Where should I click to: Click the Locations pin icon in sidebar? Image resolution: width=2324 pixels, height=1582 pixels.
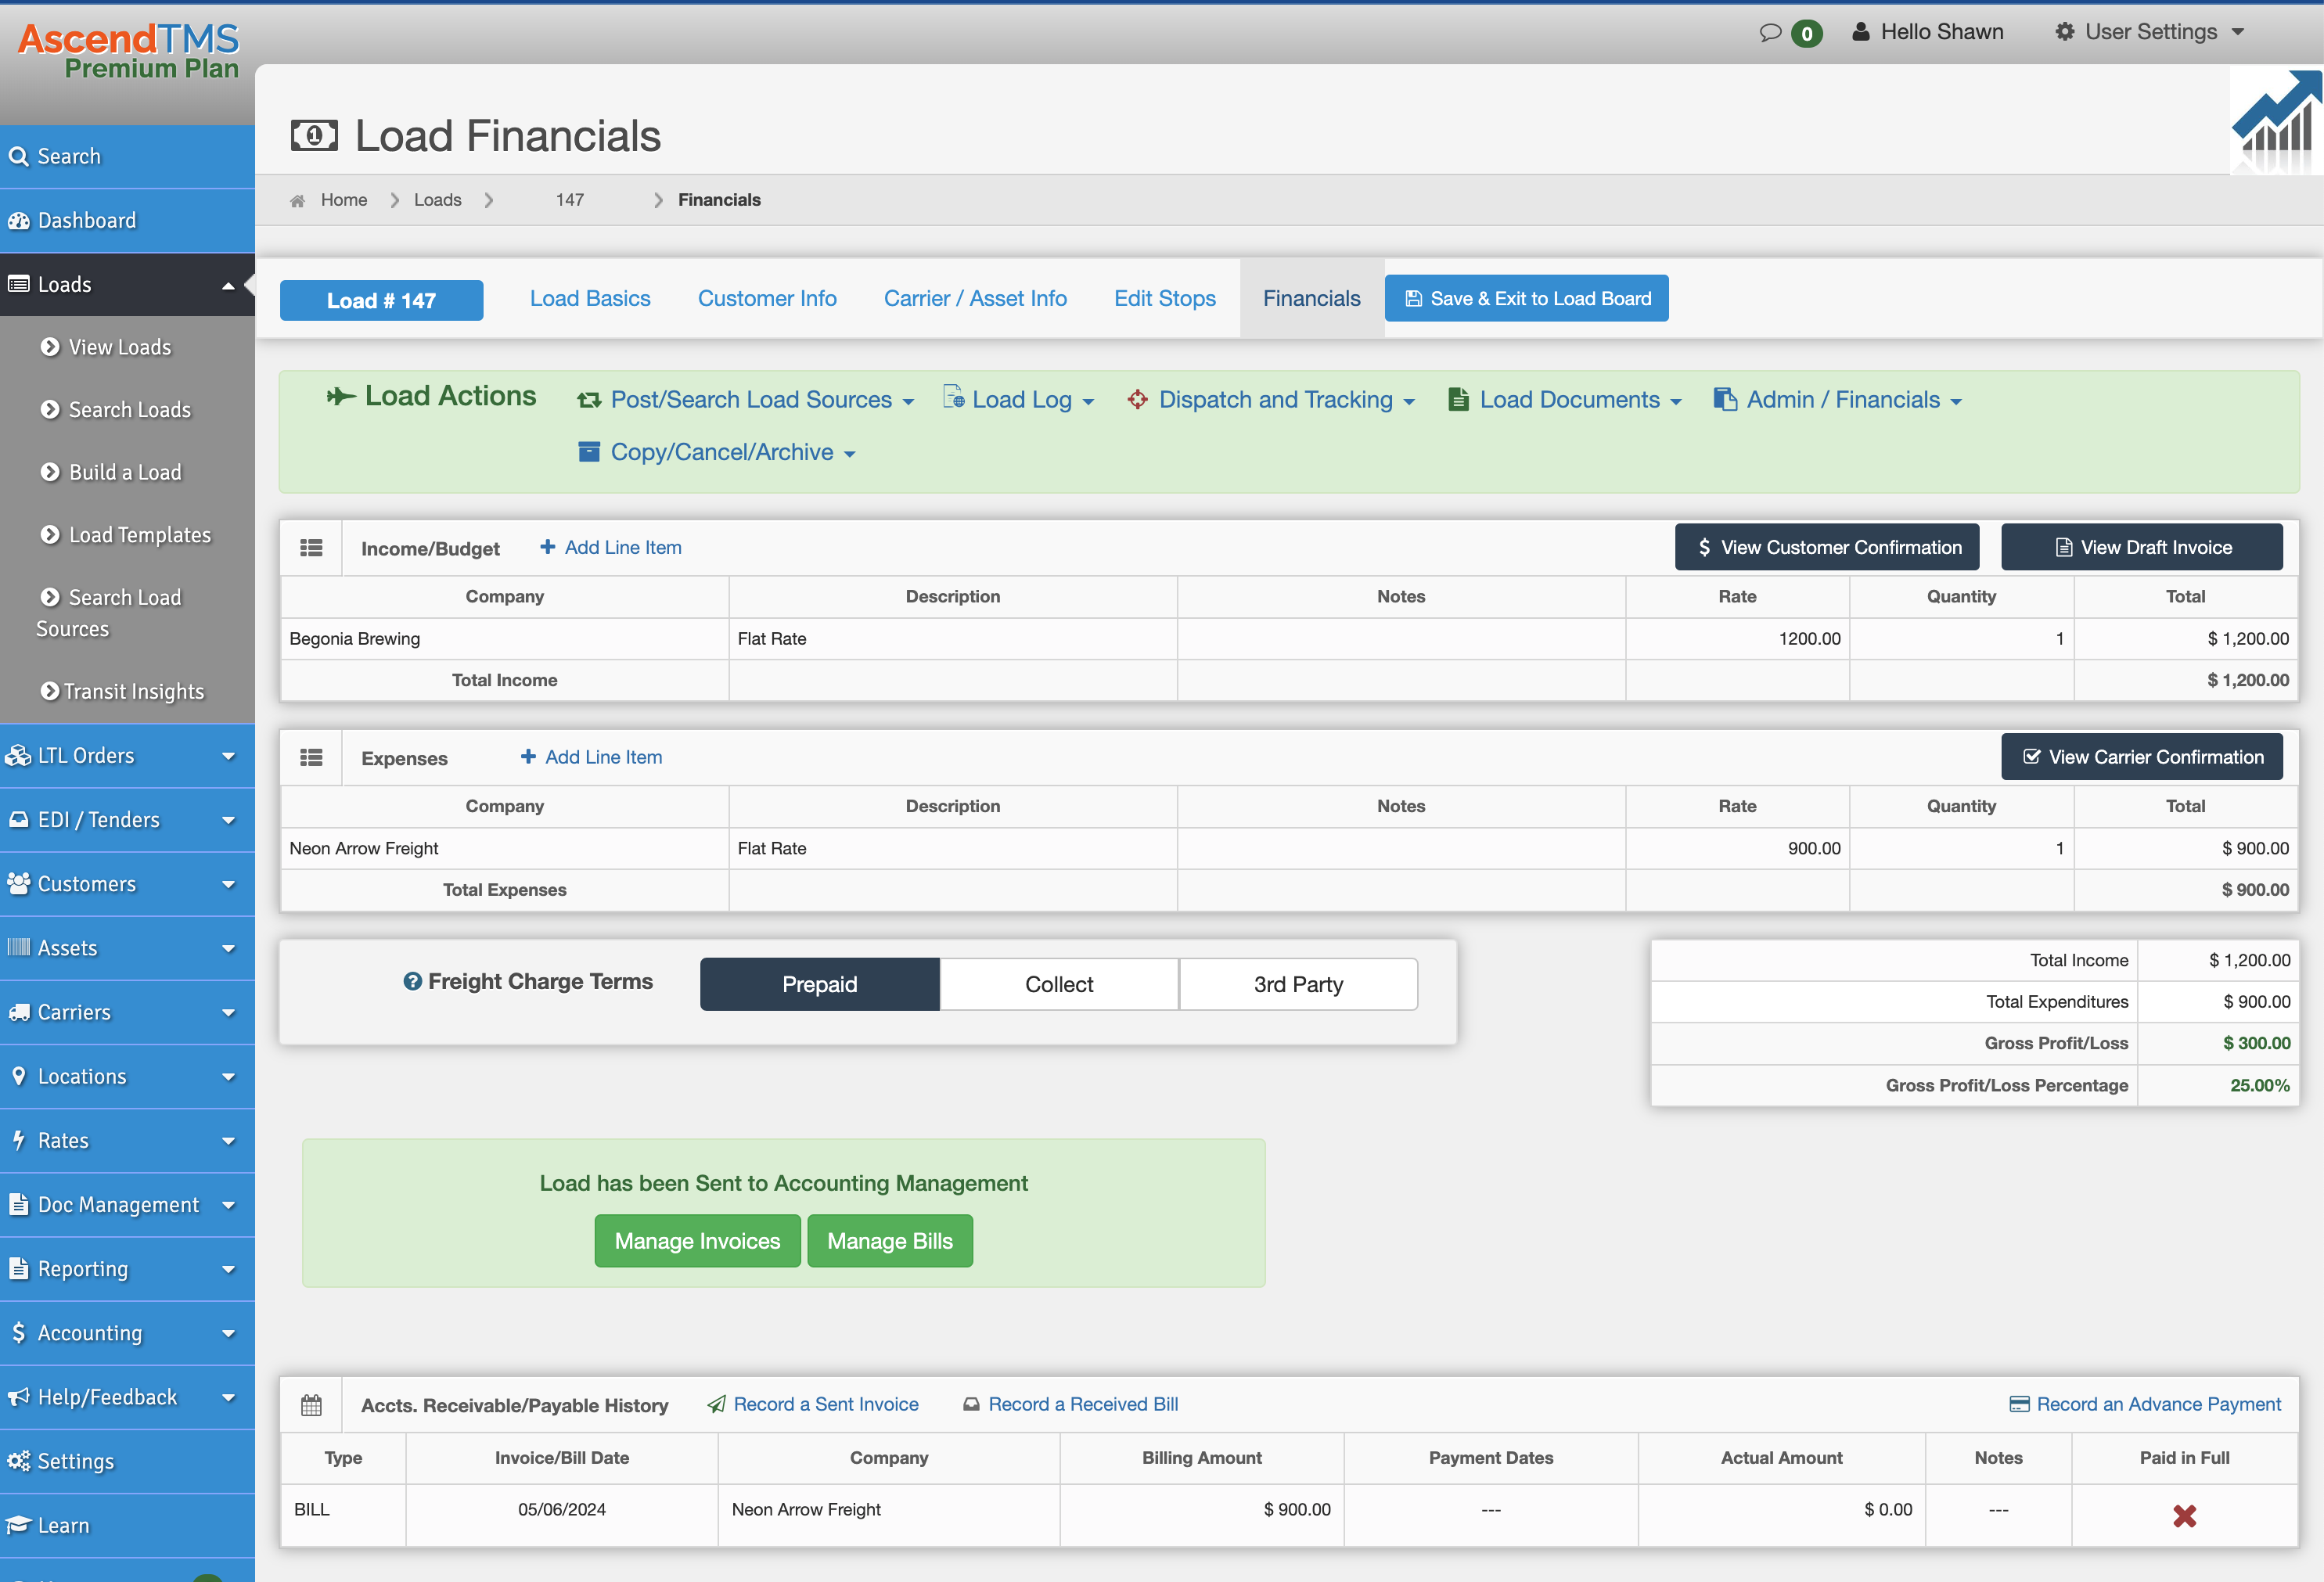pos(18,1076)
